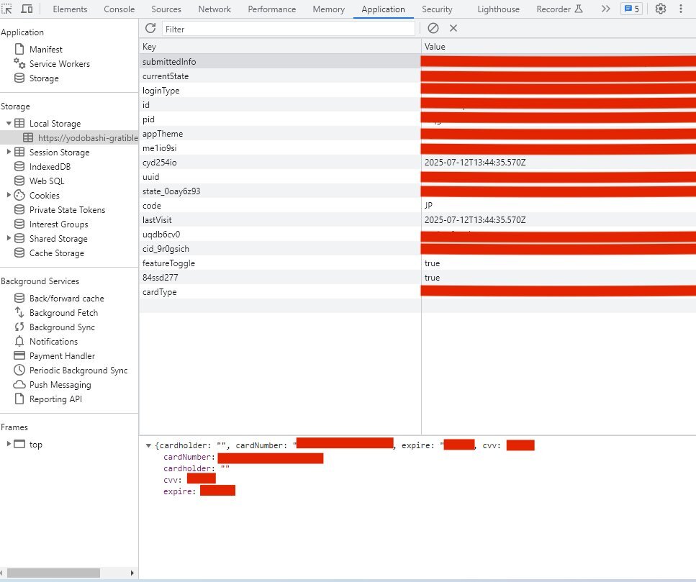Open Push Messaging
Image resolution: width=696 pixels, height=582 pixels.
(x=60, y=385)
